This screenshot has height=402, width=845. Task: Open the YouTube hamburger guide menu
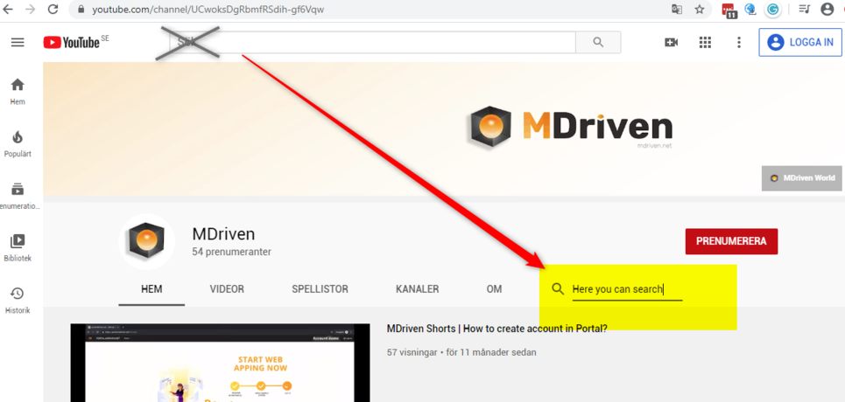coord(18,43)
